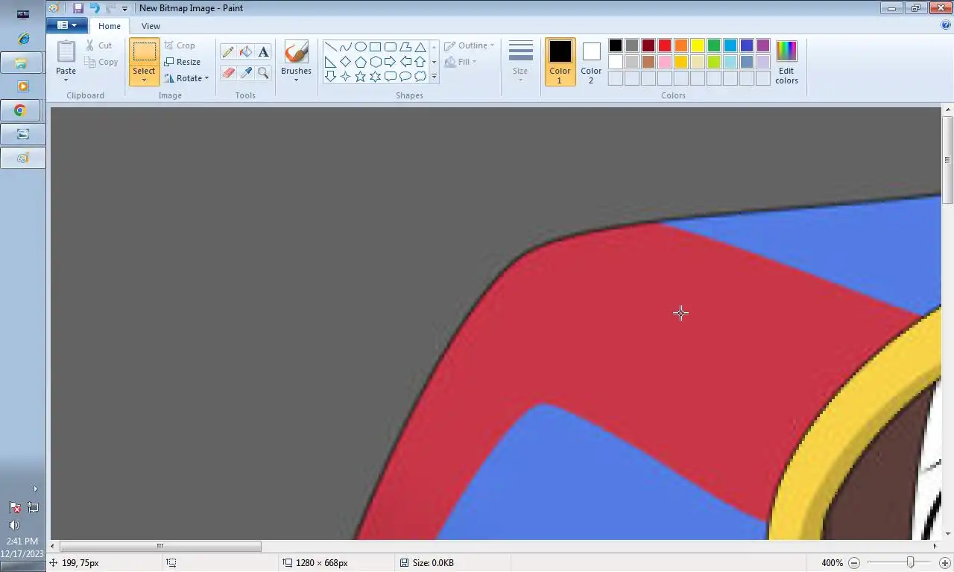Click the Crop button

[180, 45]
